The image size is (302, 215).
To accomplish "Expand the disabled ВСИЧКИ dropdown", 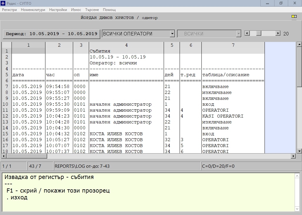I will coord(239,34).
